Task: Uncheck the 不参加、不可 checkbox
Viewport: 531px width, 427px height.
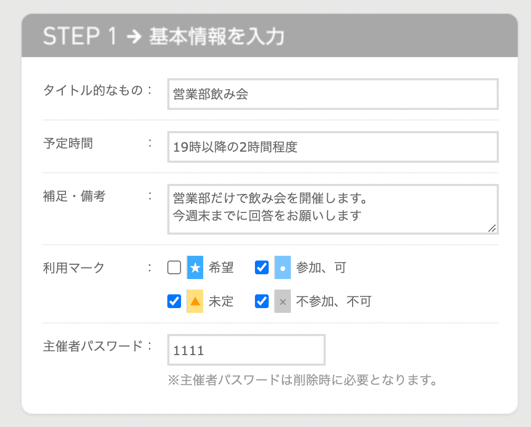Action: point(262,301)
